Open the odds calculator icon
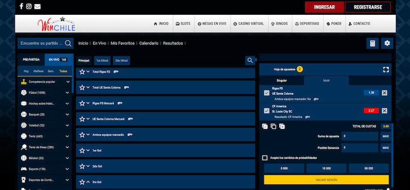Screen dimensions: 410x190 pyautogui.click(x=373, y=43)
